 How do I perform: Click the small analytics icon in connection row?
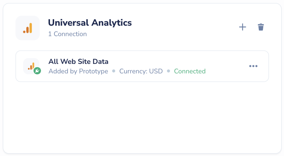(x=31, y=66)
